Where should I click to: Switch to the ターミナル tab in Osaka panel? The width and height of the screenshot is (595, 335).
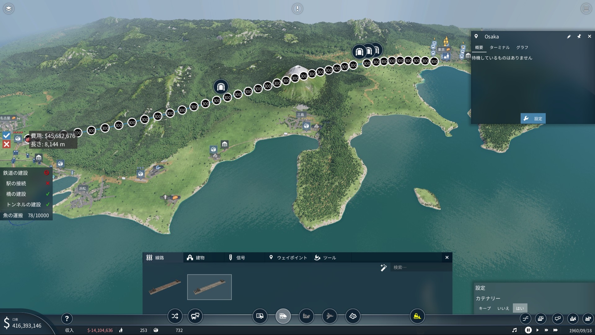tap(499, 47)
